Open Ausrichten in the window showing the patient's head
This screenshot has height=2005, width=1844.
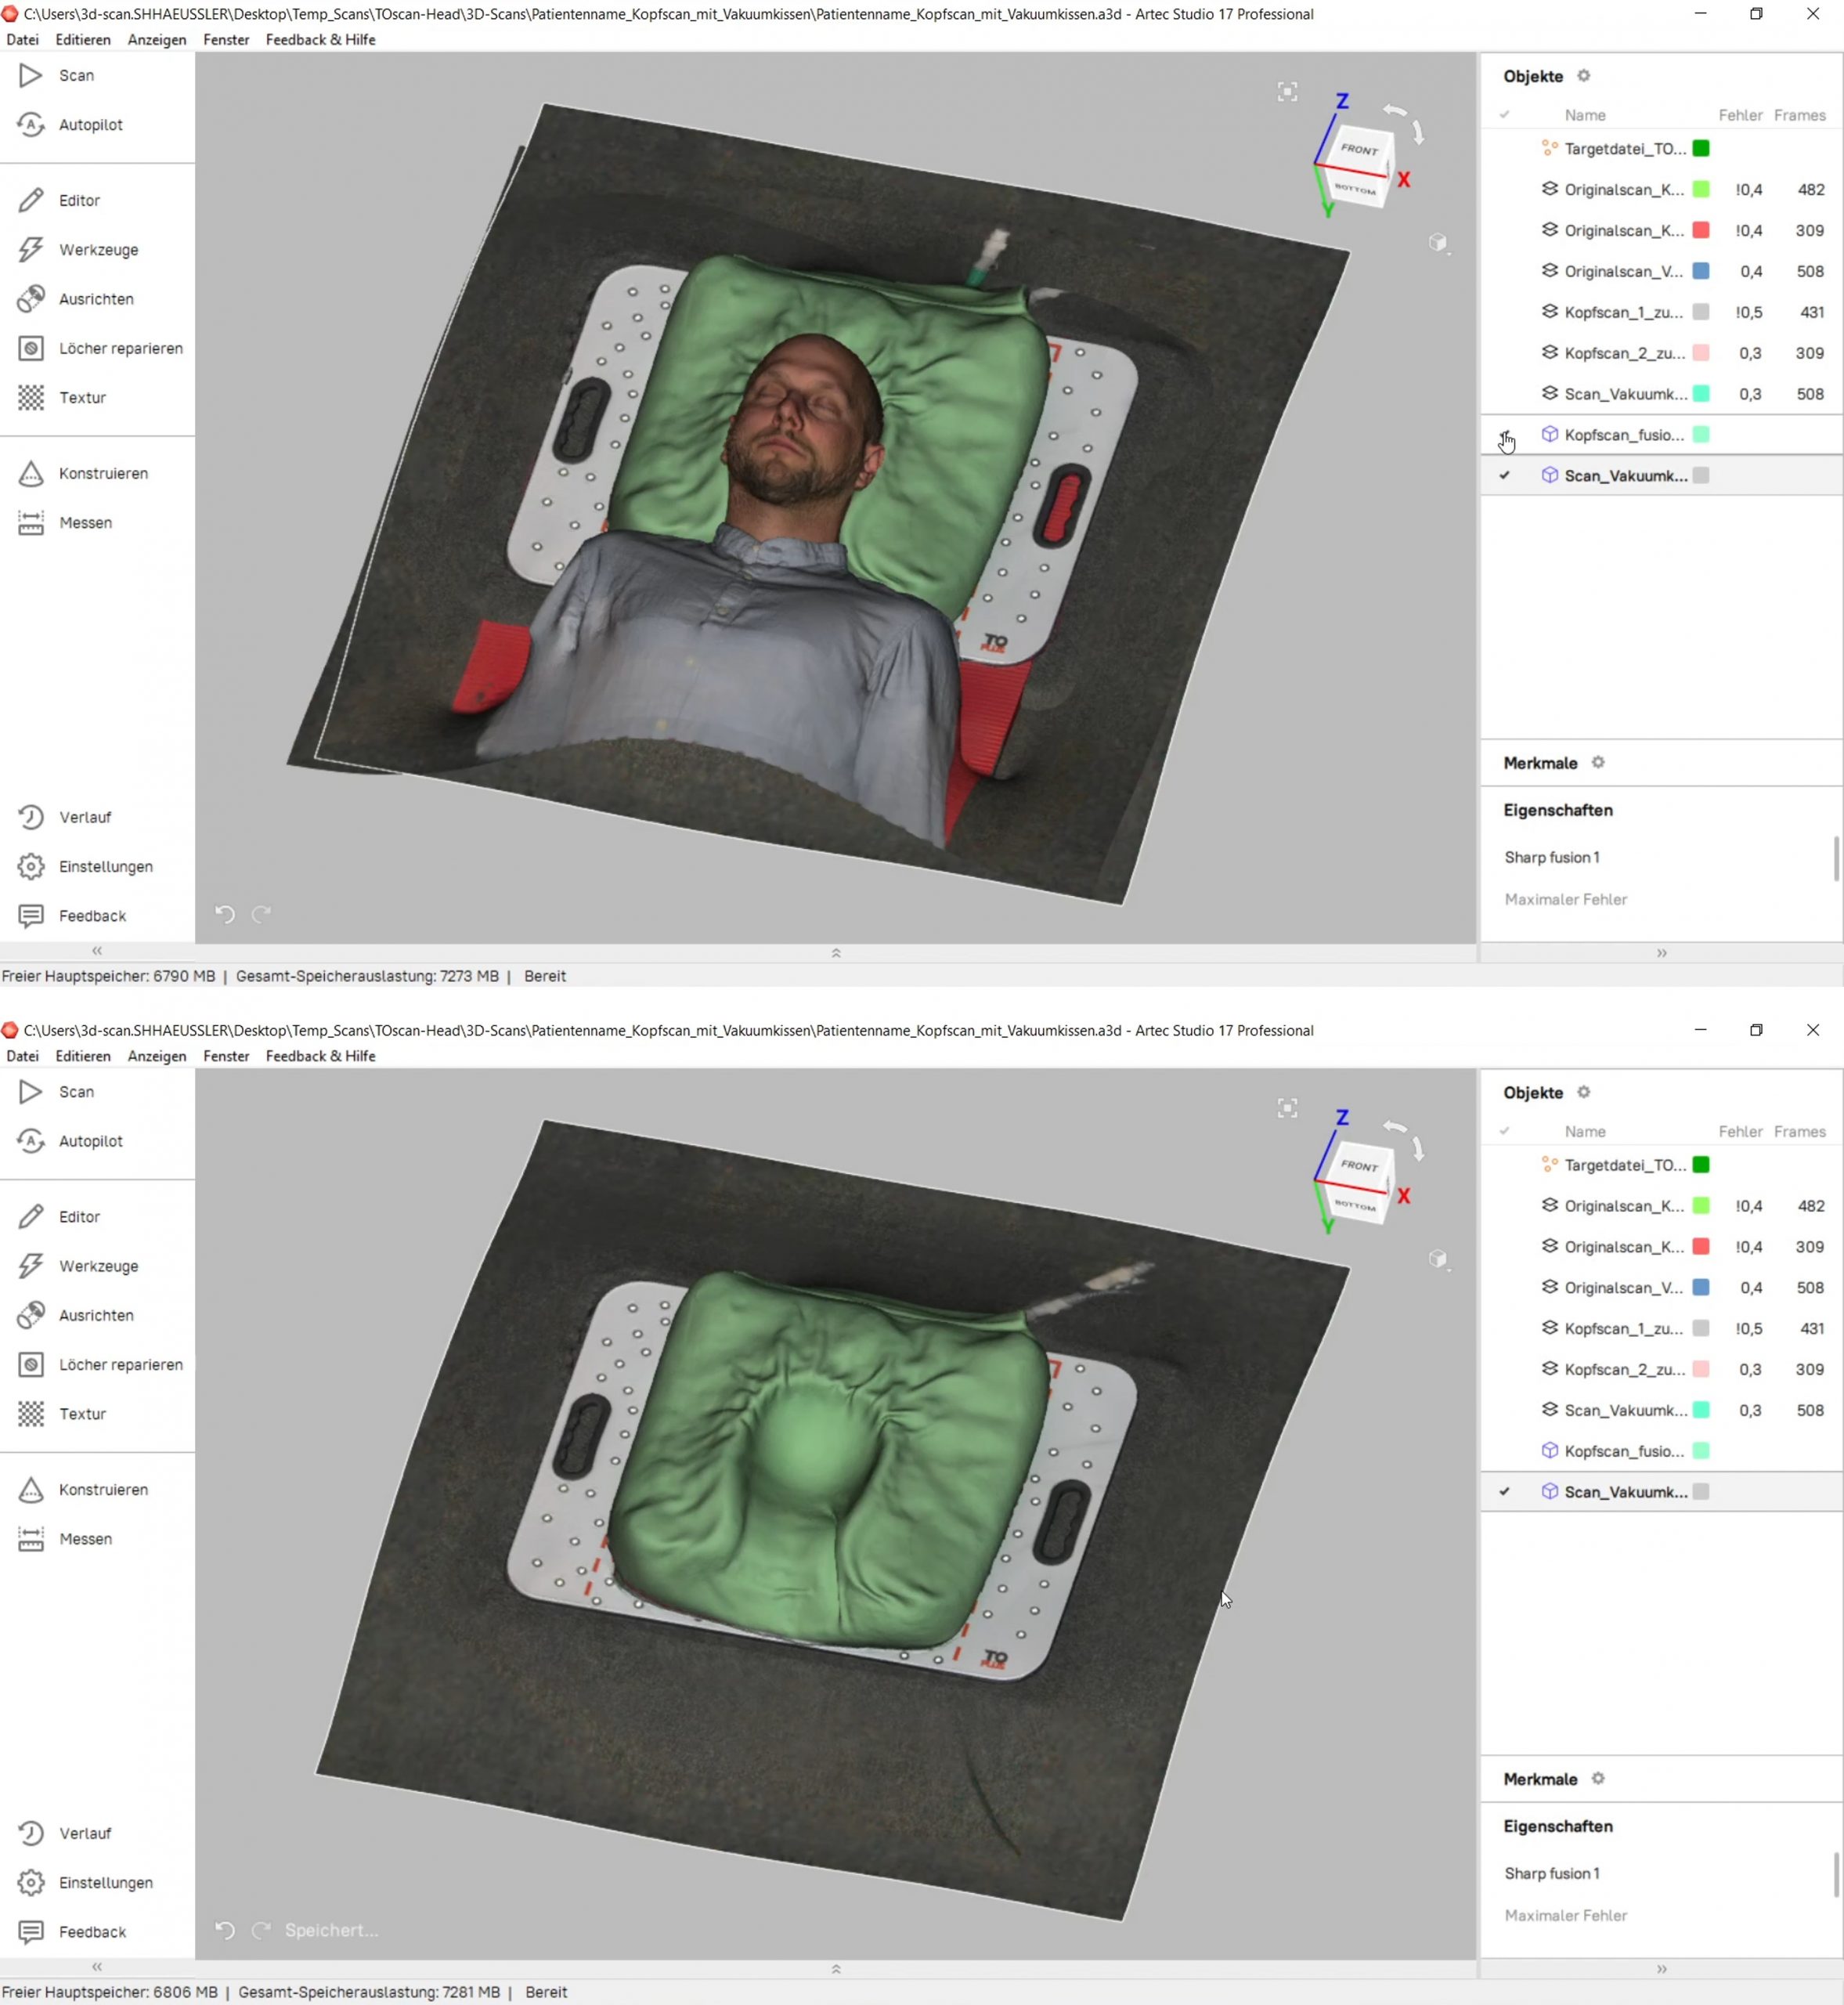click(x=76, y=298)
